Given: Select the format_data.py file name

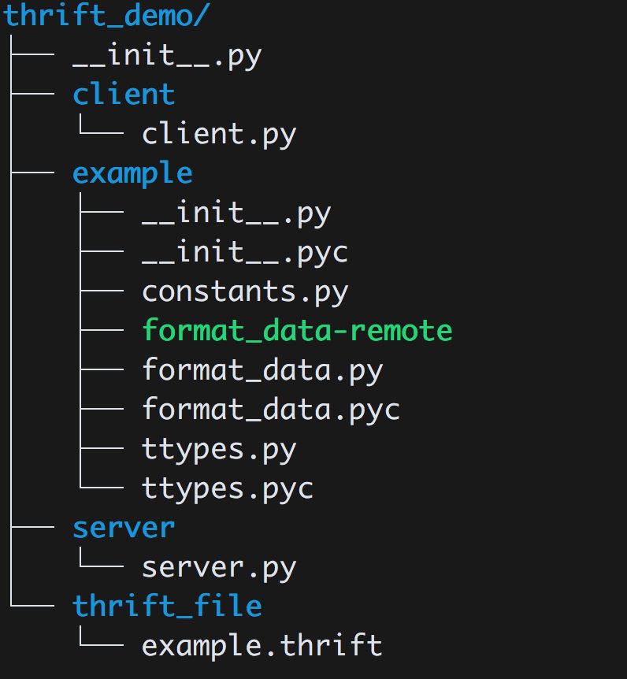Looking at the screenshot, I should (262, 371).
